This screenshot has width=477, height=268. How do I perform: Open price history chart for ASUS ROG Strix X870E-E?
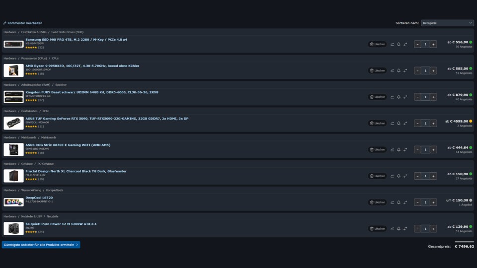pos(393,150)
